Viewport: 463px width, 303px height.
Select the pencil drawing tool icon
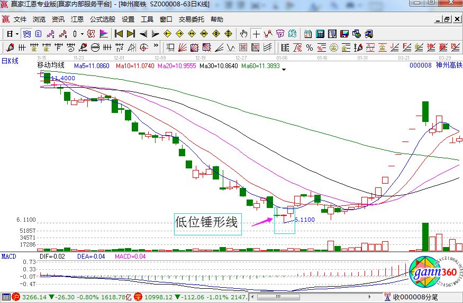(x=11, y=48)
